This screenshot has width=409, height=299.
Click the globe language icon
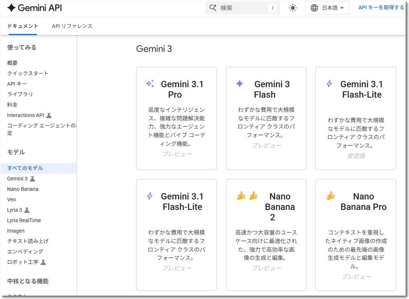coord(314,8)
